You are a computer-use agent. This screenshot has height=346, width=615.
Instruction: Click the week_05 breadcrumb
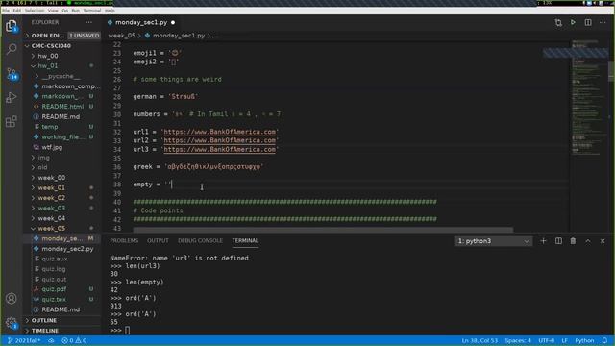click(122, 36)
